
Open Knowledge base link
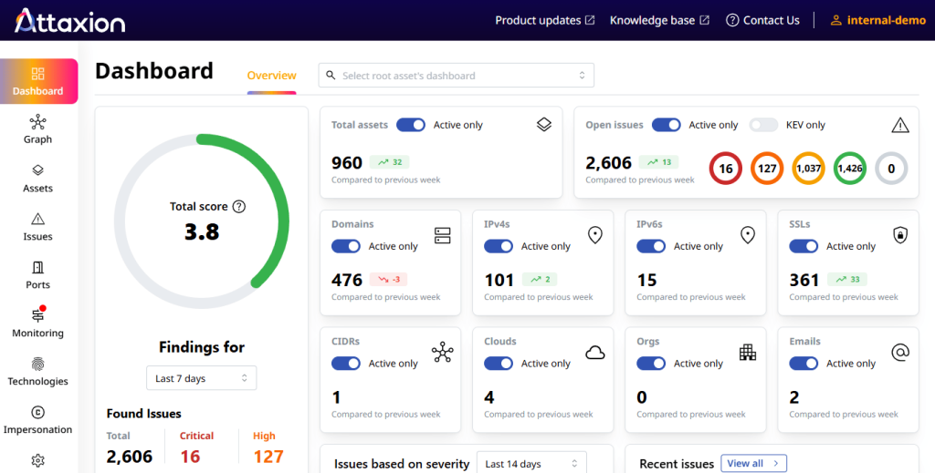point(659,20)
